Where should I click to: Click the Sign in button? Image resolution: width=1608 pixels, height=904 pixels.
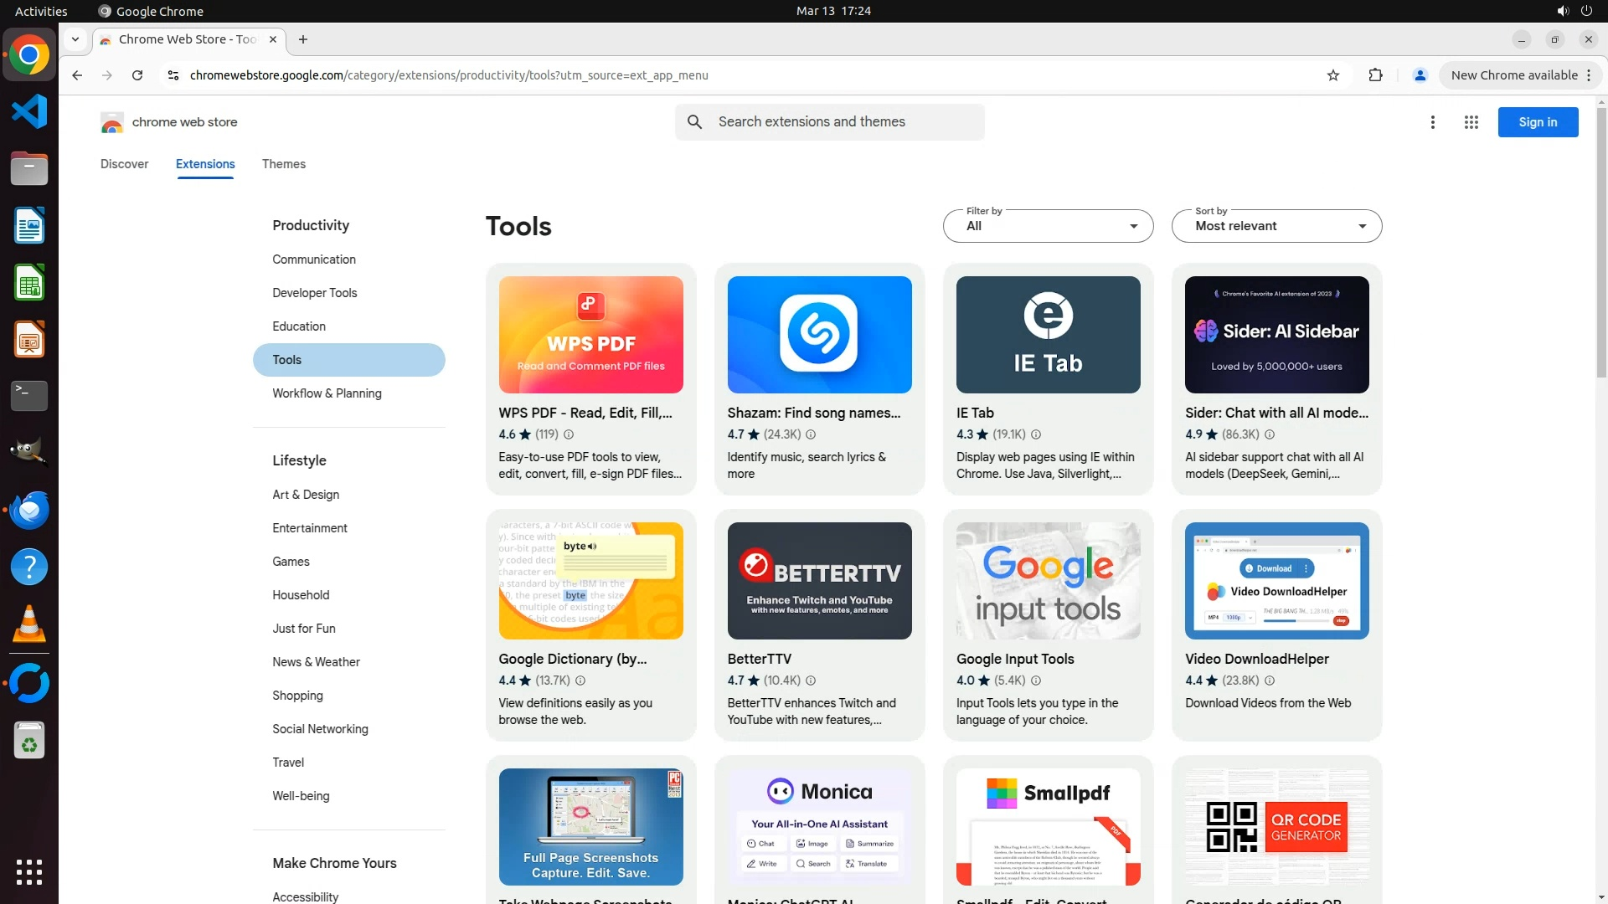[1538, 122]
